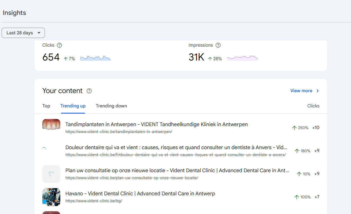This screenshot has width=351, height=214.
Task: Switch to the Top tab
Action: [46, 106]
